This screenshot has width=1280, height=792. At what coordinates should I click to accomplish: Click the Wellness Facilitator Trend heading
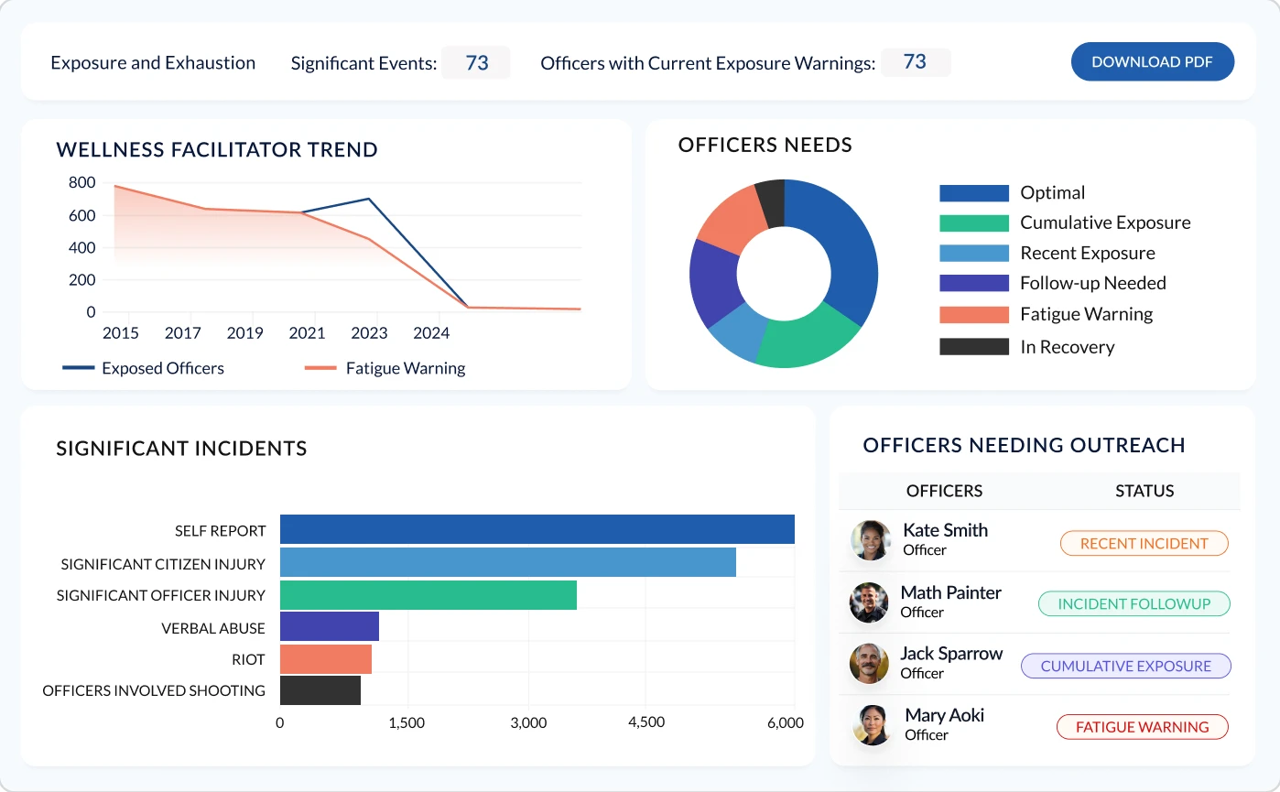[217, 150]
